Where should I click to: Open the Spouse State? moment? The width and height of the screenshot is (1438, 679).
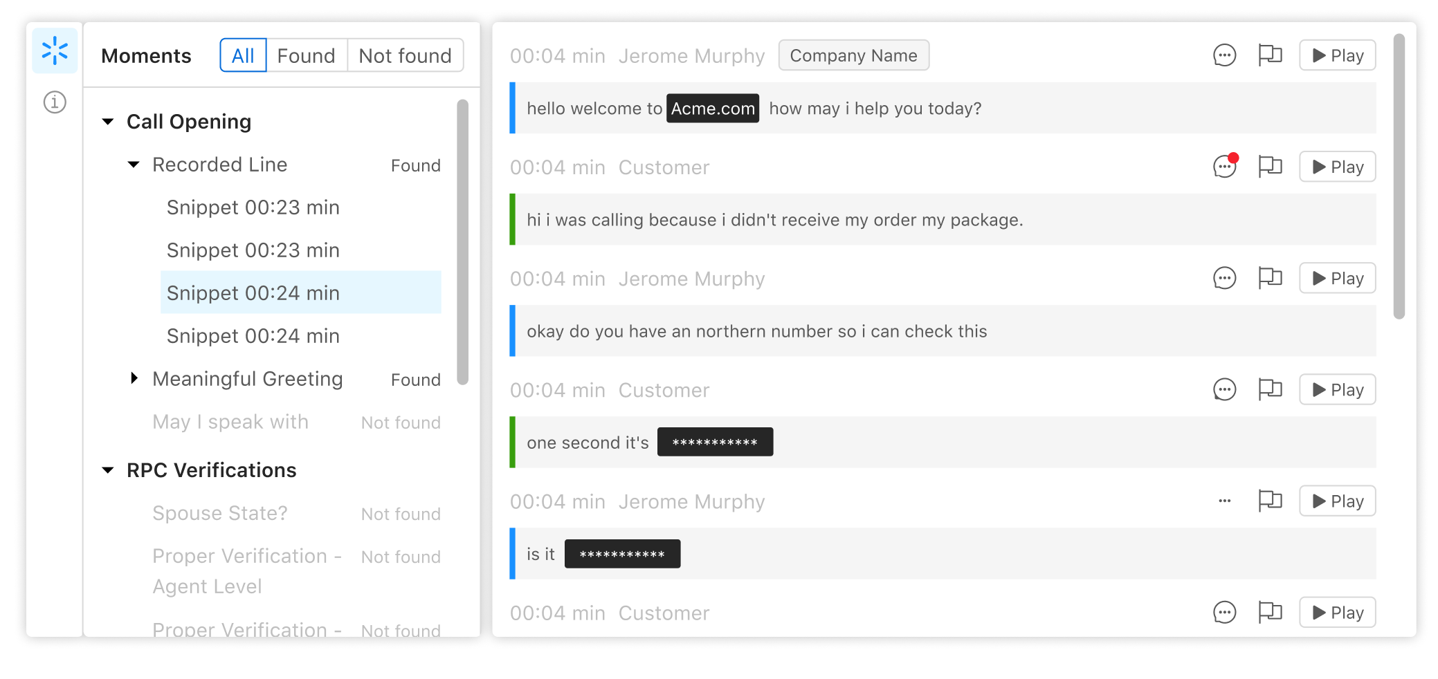pos(220,513)
